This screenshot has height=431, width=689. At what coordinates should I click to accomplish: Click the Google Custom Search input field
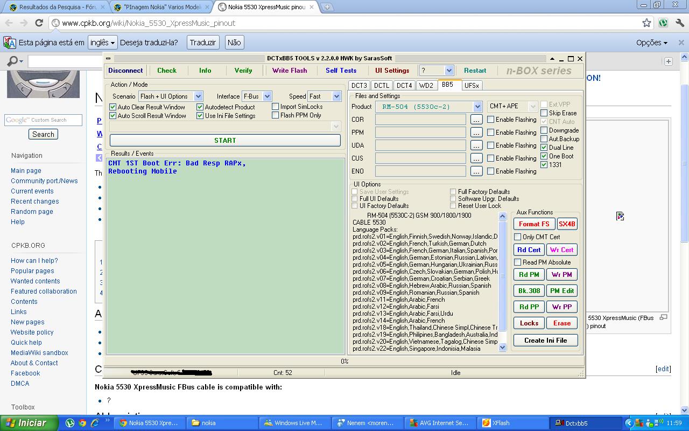(43, 120)
